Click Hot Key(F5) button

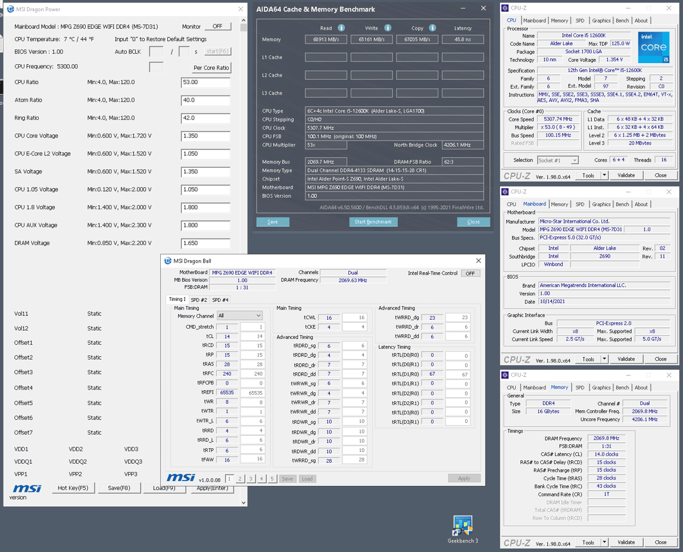point(73,488)
